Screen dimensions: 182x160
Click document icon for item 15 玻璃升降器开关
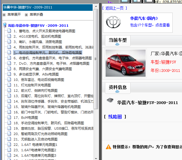pyautogui.click(x=9, y=106)
